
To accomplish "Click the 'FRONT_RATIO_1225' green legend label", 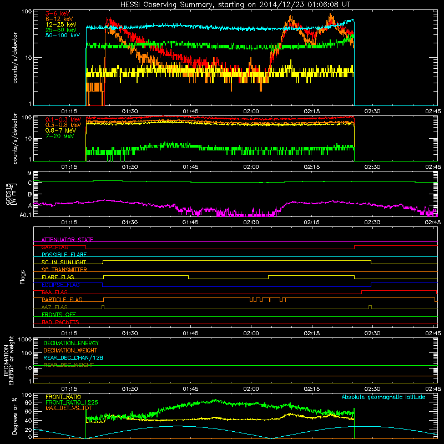I will click(x=72, y=402).
